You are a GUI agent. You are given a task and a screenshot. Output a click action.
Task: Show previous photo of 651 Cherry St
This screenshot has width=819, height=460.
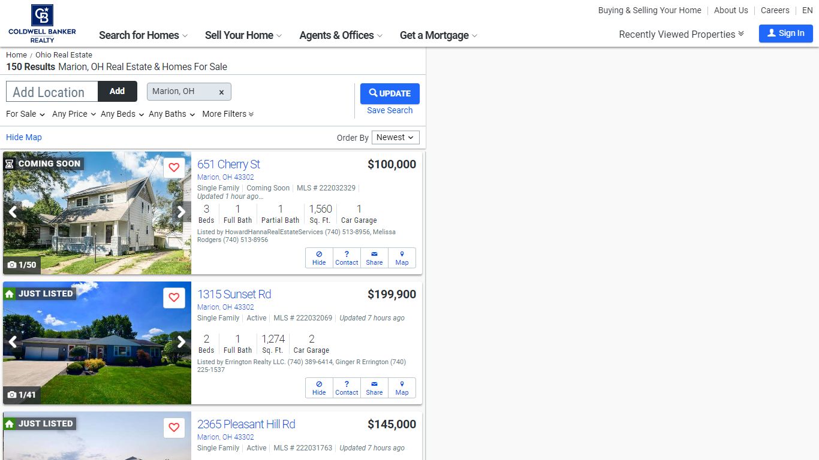coord(13,212)
